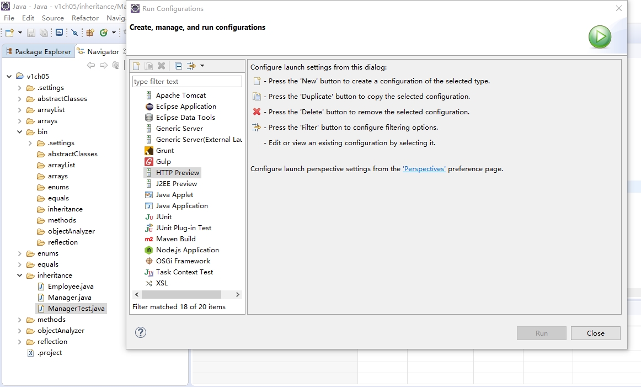Collapse the bin folder

coord(19,132)
